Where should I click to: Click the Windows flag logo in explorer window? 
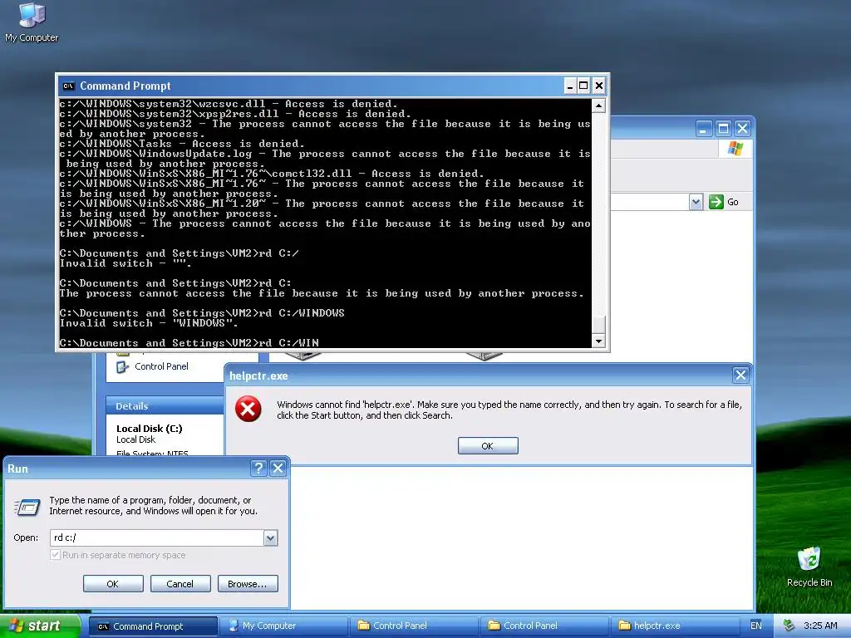pos(735,148)
